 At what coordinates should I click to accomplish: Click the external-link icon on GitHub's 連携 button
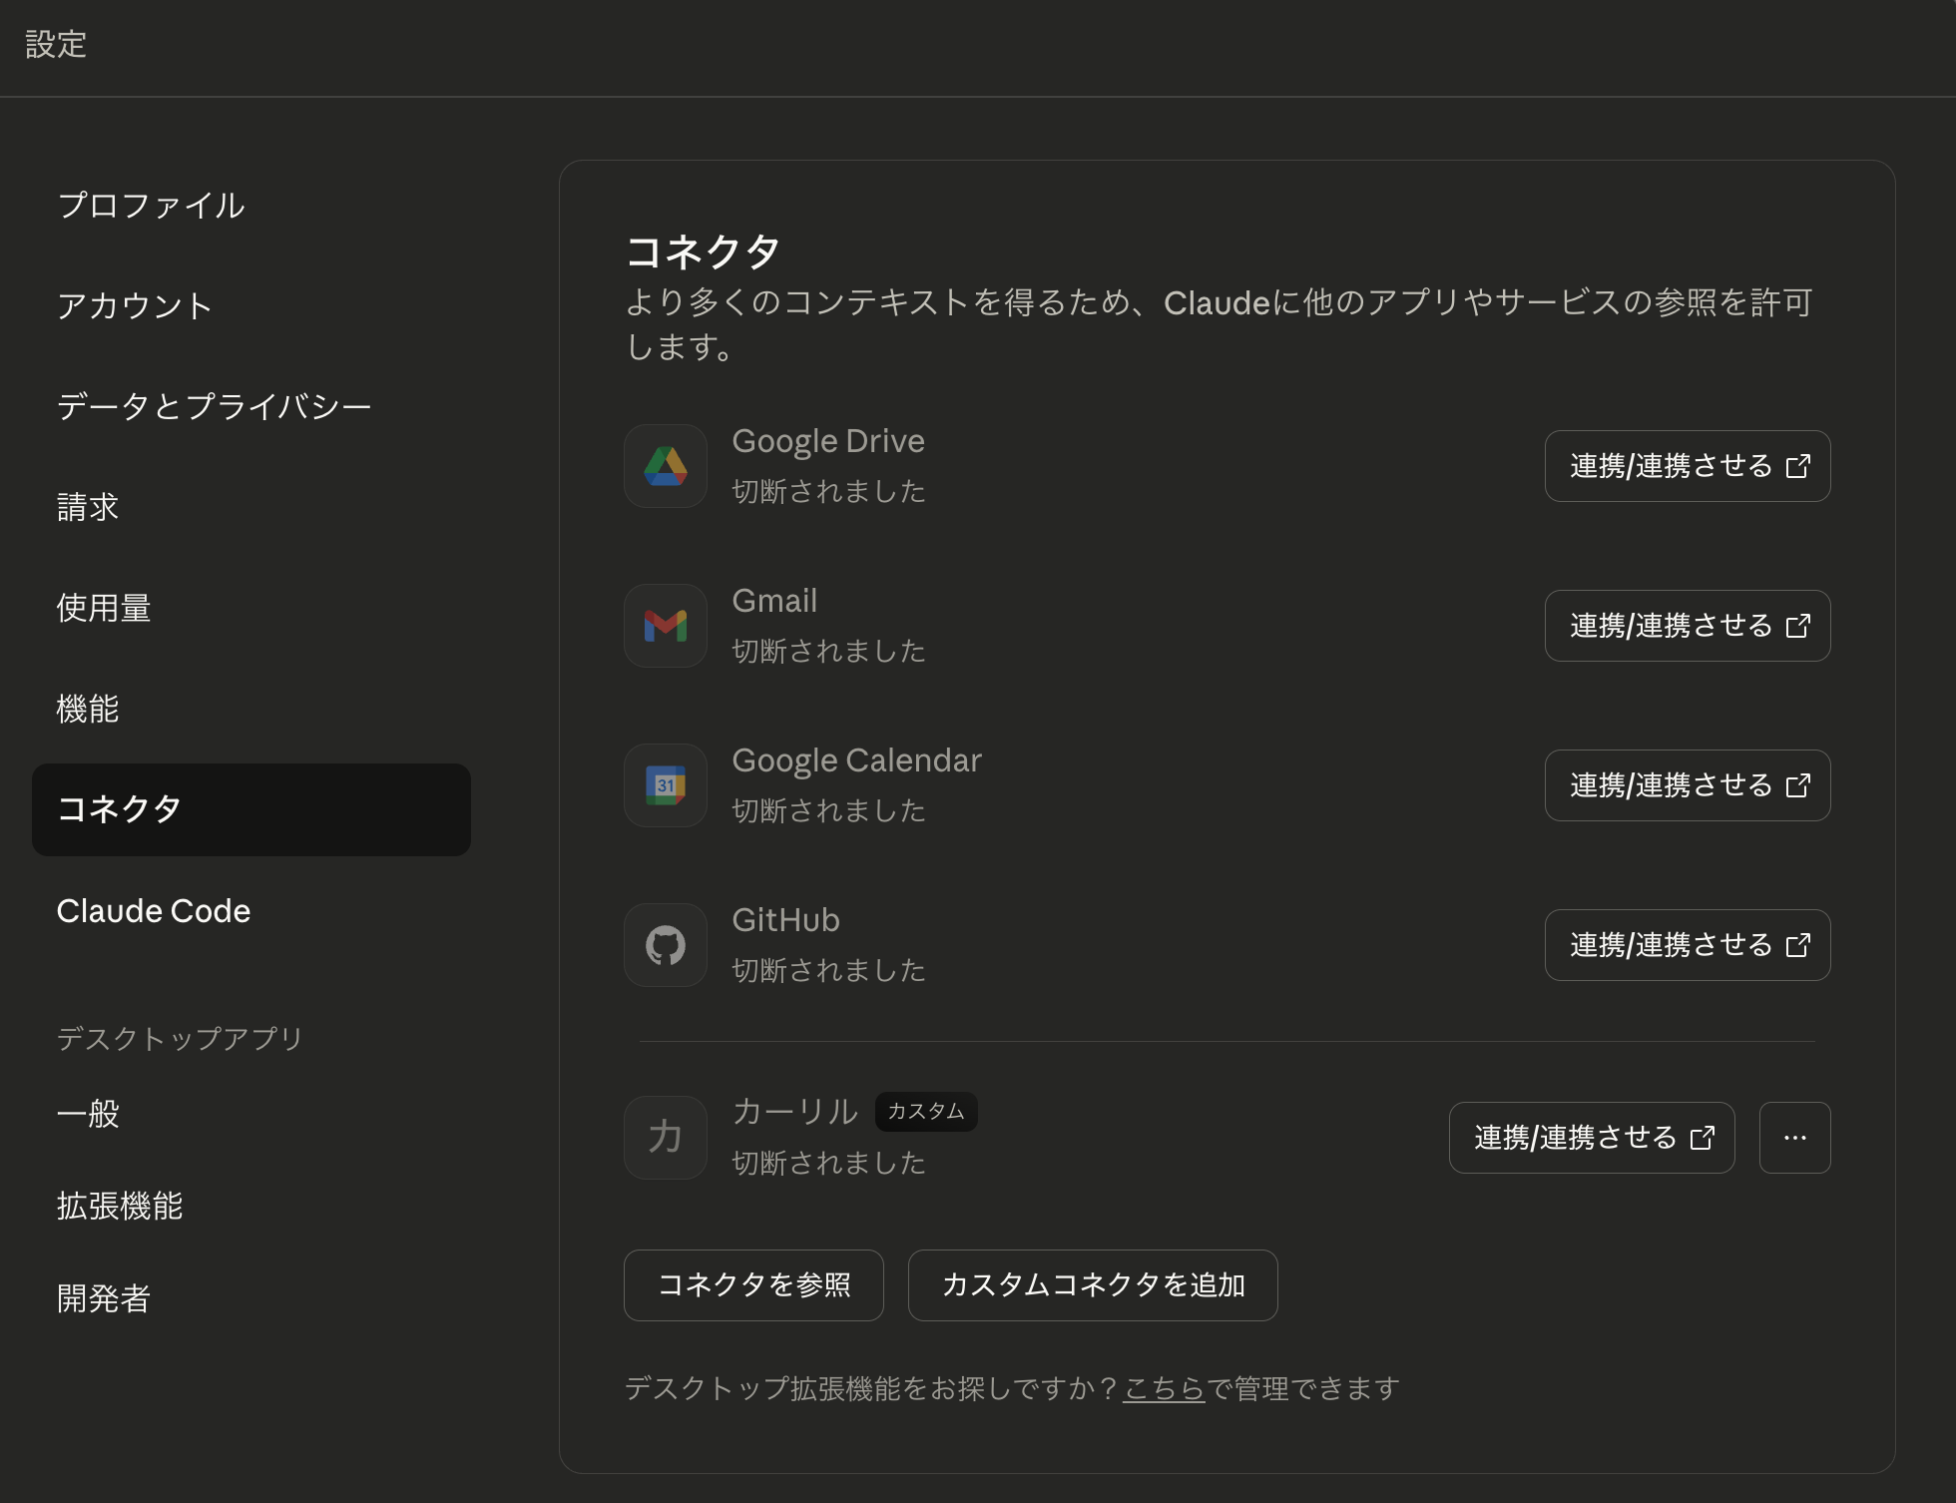[1799, 945]
